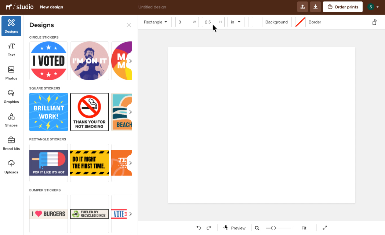Open the Graphics panel
The image size is (385, 235).
point(11,96)
